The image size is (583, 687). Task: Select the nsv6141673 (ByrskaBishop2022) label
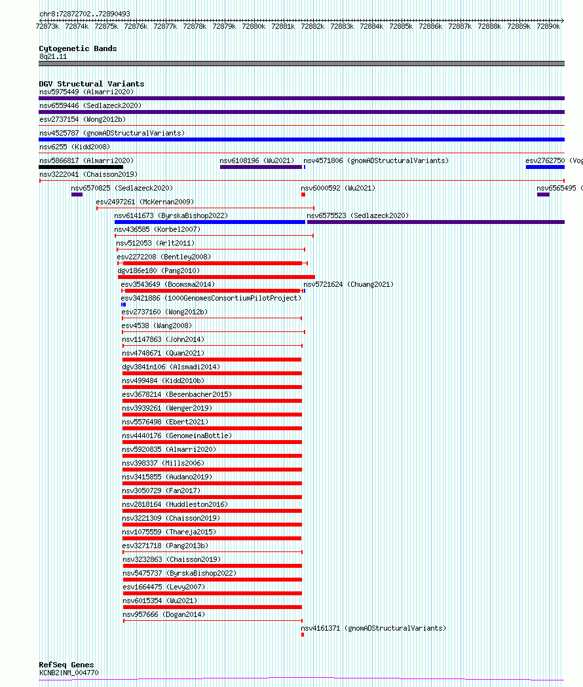click(x=171, y=215)
